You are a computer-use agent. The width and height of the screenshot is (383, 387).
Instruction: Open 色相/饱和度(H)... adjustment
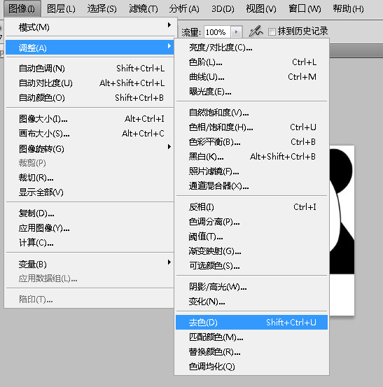[x=251, y=127]
